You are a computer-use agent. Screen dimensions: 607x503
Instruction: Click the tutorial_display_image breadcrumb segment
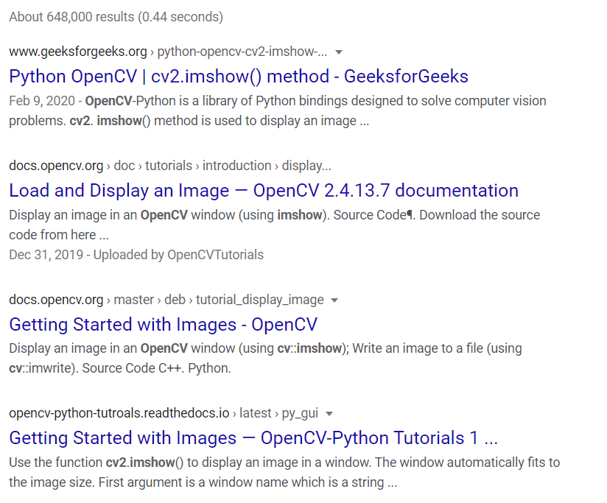262,300
